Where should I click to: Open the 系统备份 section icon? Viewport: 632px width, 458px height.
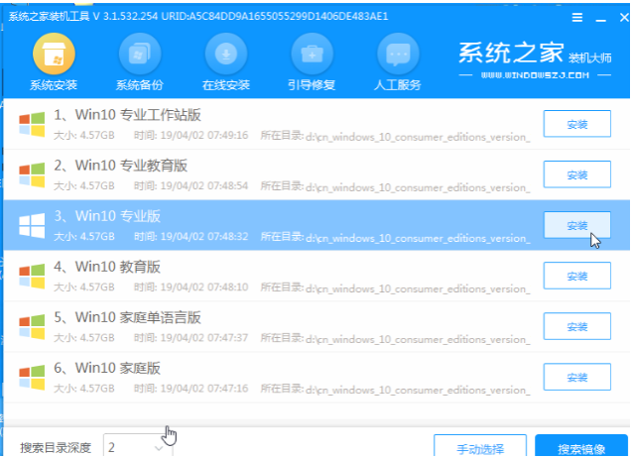140,54
